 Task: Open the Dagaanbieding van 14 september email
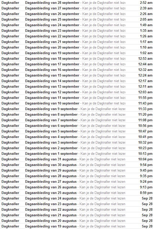point(76,81)
